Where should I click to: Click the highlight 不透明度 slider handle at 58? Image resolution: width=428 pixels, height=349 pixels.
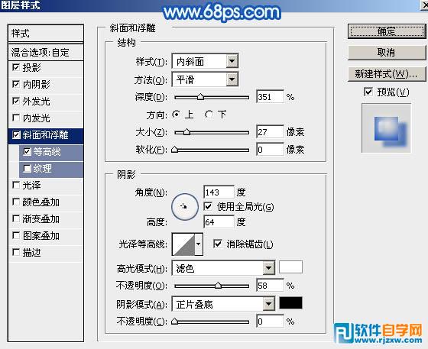[218, 286]
